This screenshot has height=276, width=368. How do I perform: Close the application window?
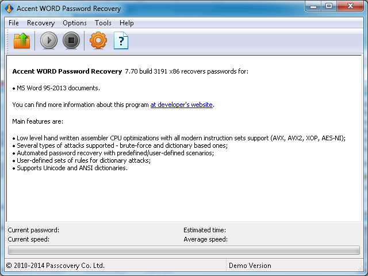(350, 6)
